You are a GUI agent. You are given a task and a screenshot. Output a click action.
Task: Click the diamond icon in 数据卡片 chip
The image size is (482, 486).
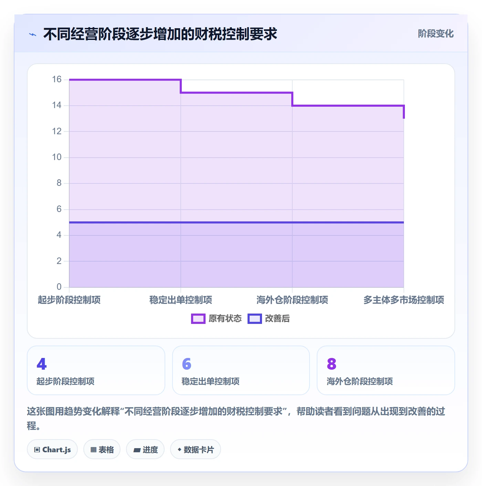pos(179,450)
